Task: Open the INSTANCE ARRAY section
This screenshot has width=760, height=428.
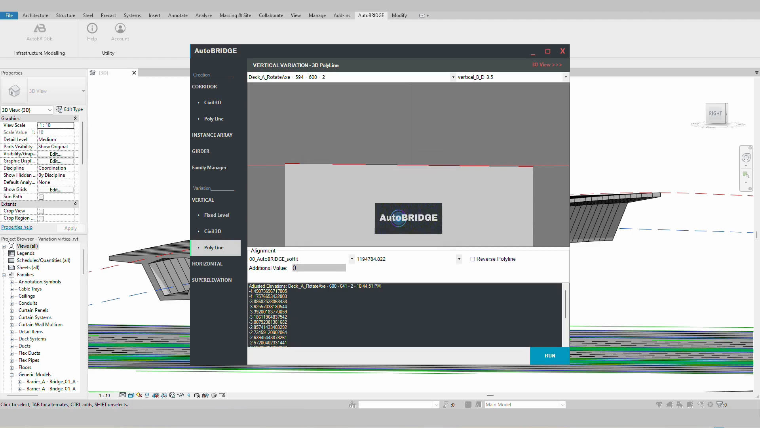Action: point(212,135)
